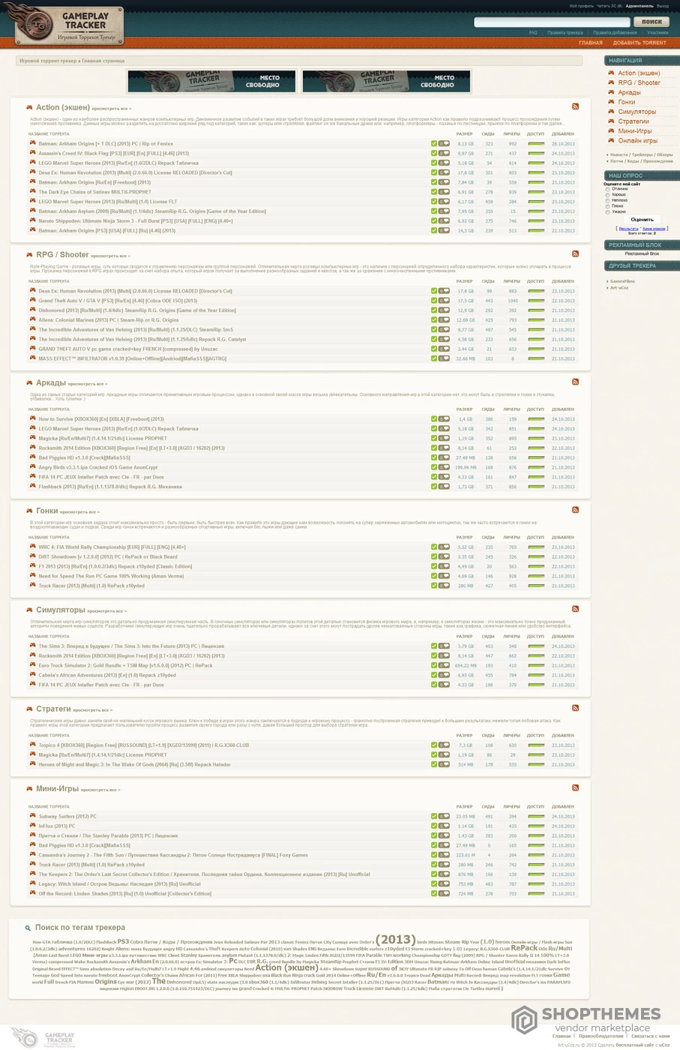Click access bar on InFlux (2013) row
This screenshot has width=680, height=1050.
(x=536, y=826)
